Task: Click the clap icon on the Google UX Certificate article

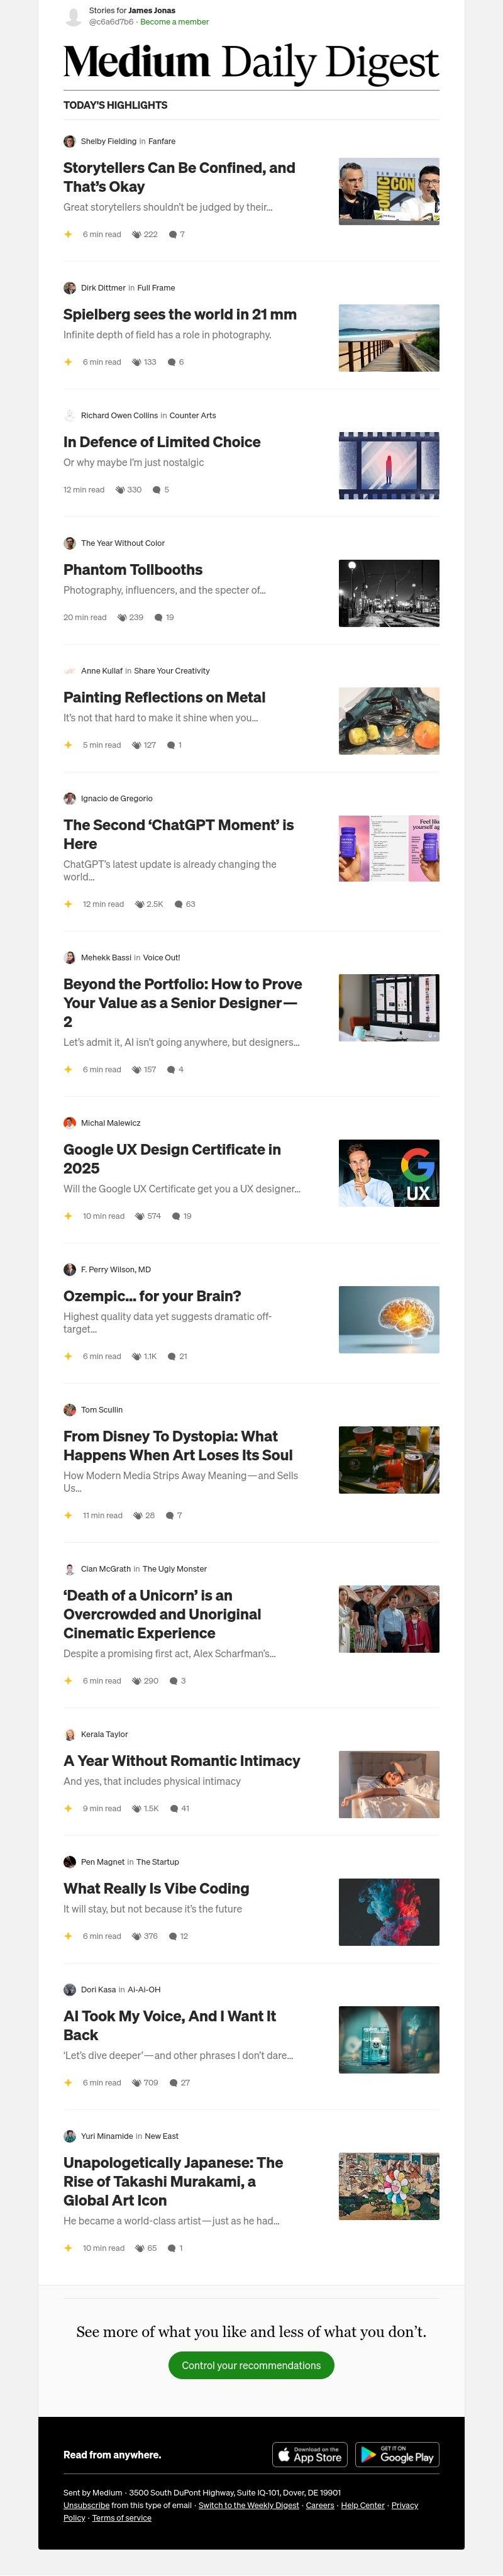Action: (140, 1216)
